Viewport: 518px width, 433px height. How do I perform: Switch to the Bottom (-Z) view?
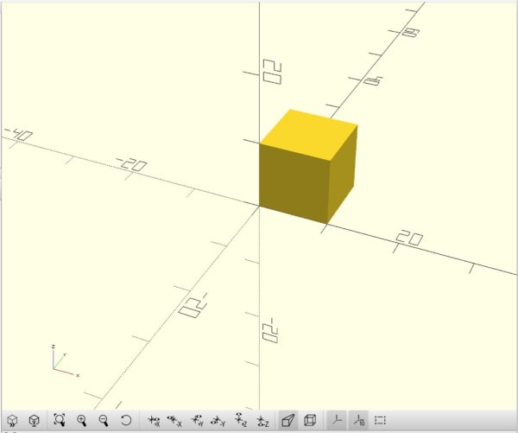click(262, 421)
